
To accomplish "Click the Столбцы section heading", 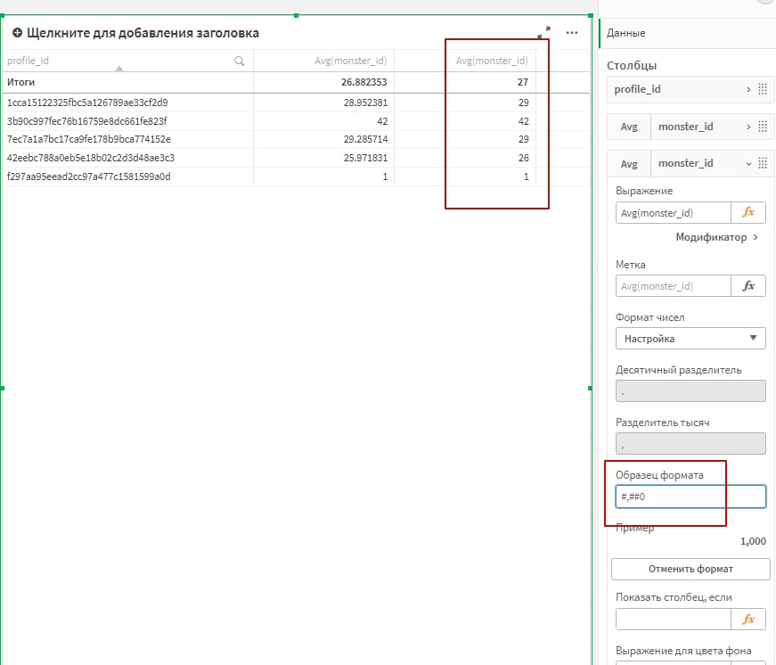I will click(x=632, y=65).
